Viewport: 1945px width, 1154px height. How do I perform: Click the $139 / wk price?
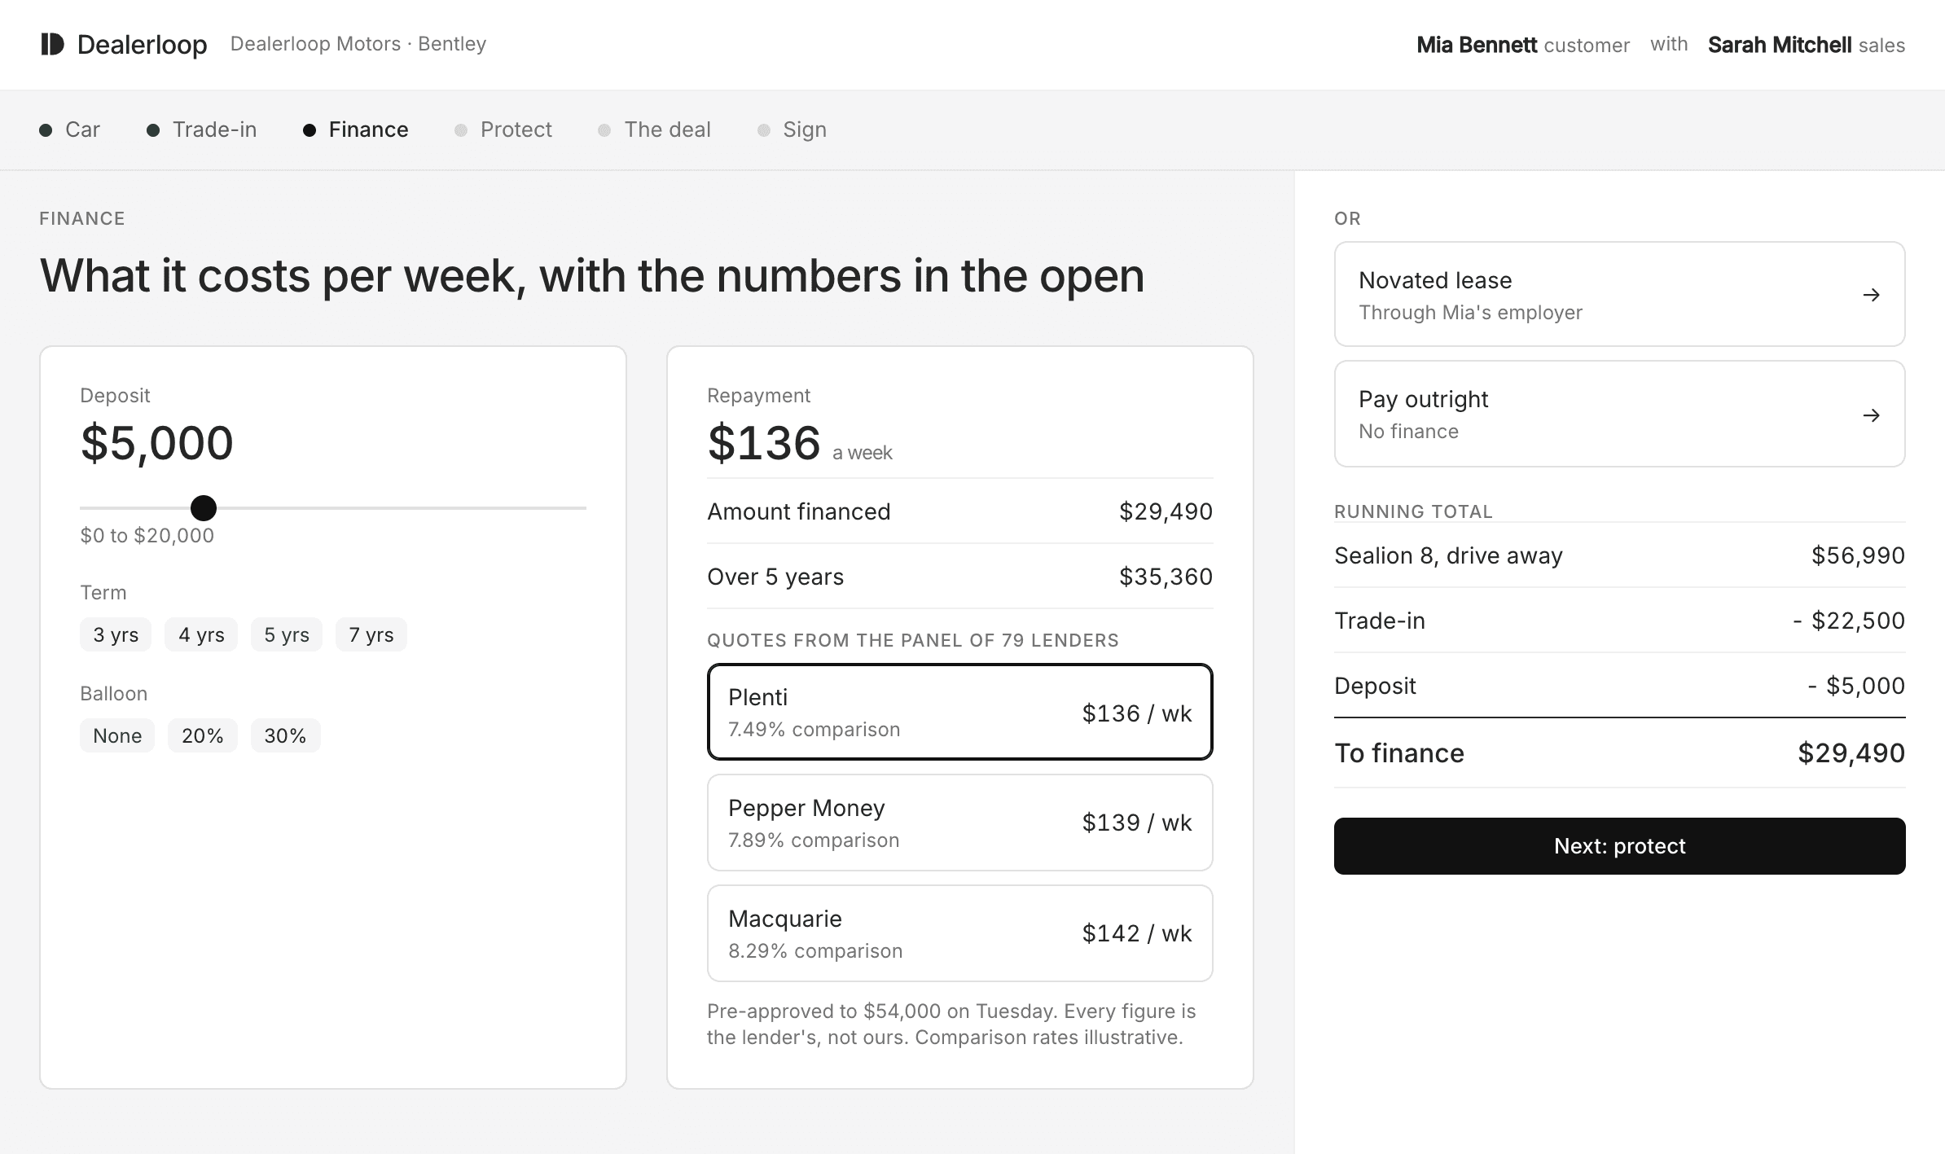coord(1137,823)
